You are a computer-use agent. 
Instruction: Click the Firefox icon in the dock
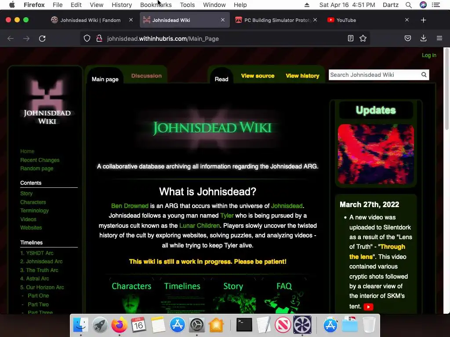click(x=119, y=325)
